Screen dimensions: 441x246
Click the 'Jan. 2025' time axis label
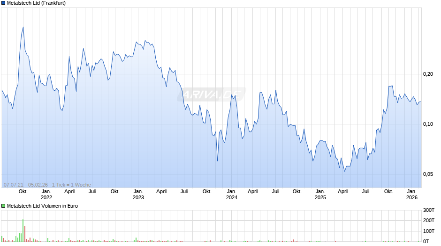320,195
